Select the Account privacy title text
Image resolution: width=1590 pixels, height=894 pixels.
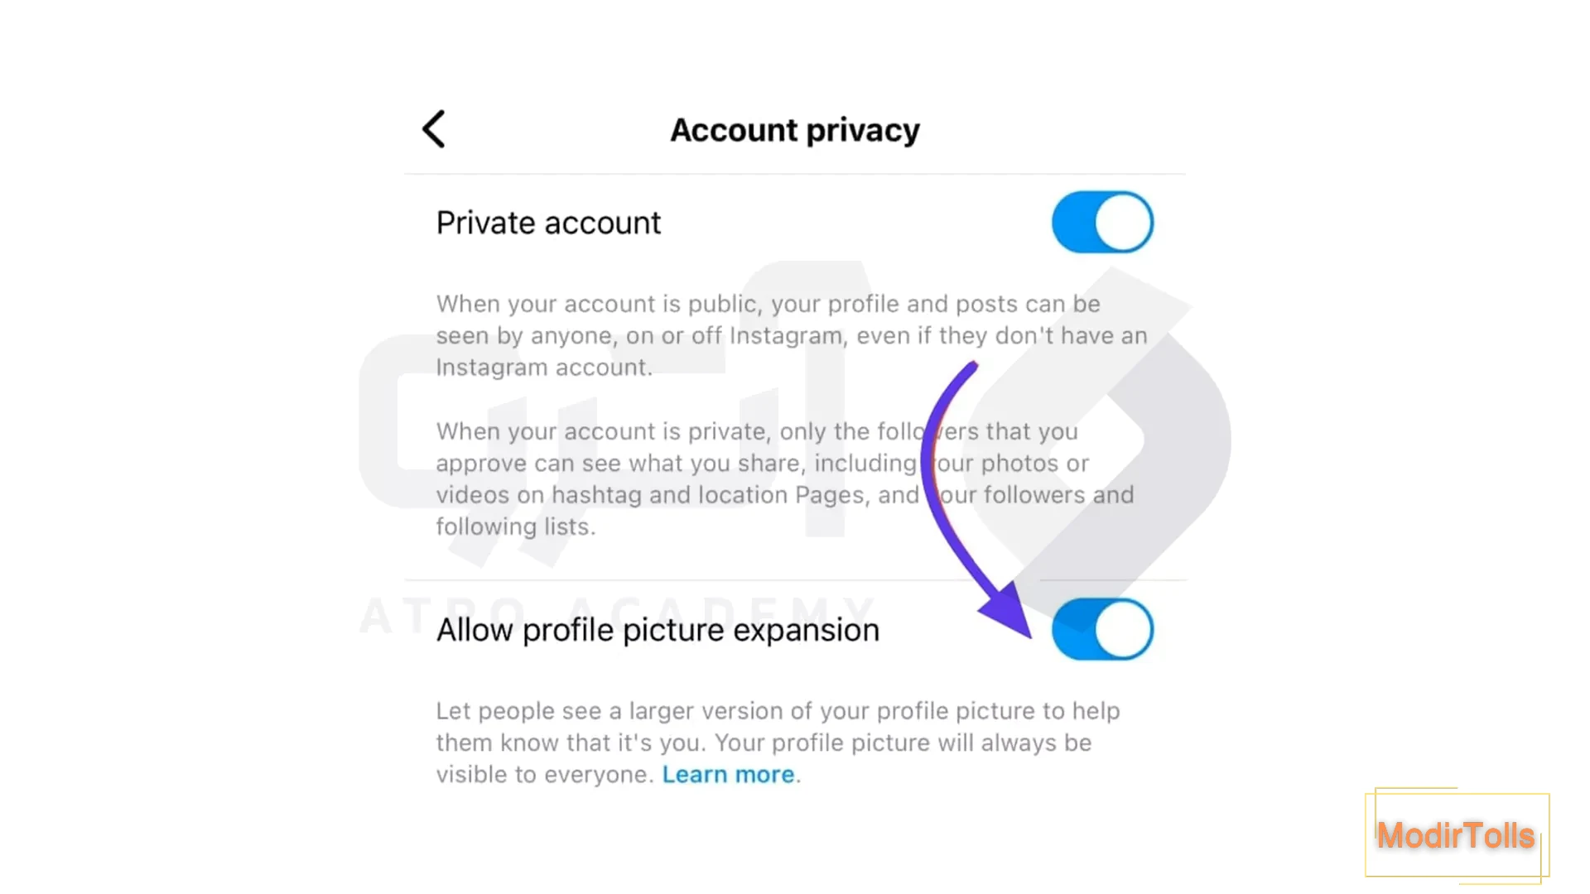pos(794,129)
